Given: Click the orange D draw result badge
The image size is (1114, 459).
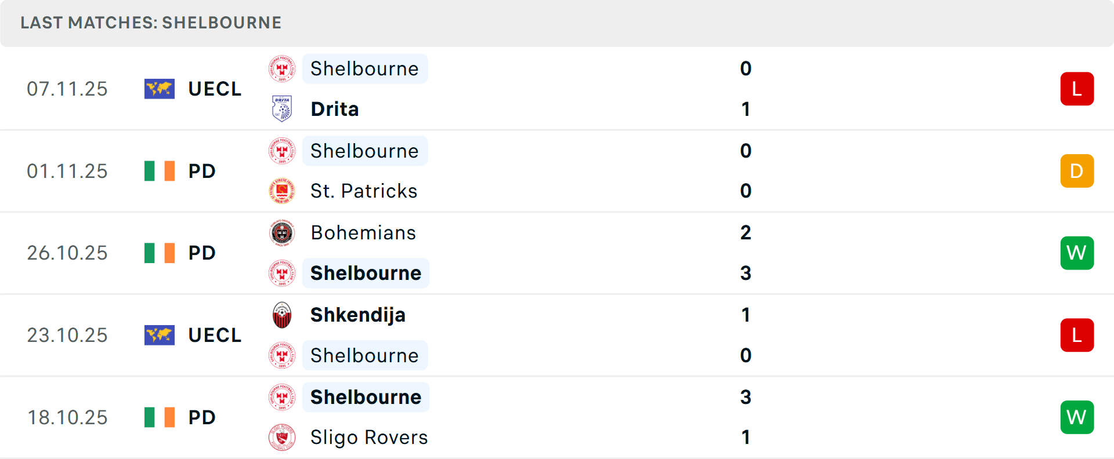Looking at the screenshot, I should 1077,171.
